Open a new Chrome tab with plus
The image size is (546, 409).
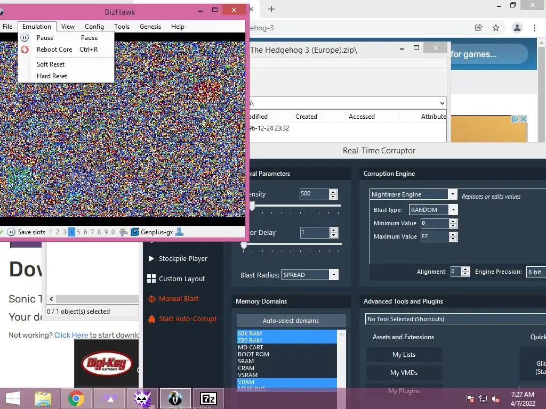pos(271,9)
